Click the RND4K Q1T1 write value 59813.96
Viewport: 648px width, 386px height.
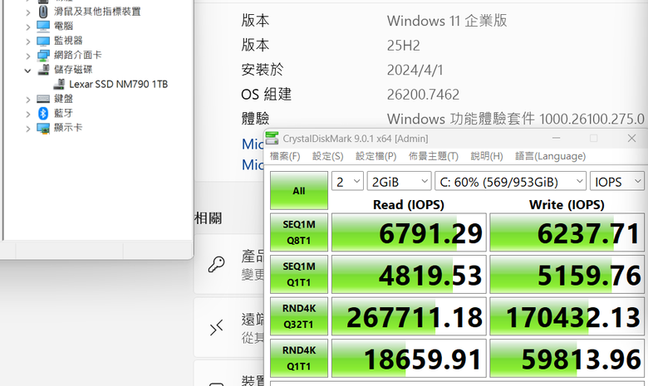click(x=567, y=359)
